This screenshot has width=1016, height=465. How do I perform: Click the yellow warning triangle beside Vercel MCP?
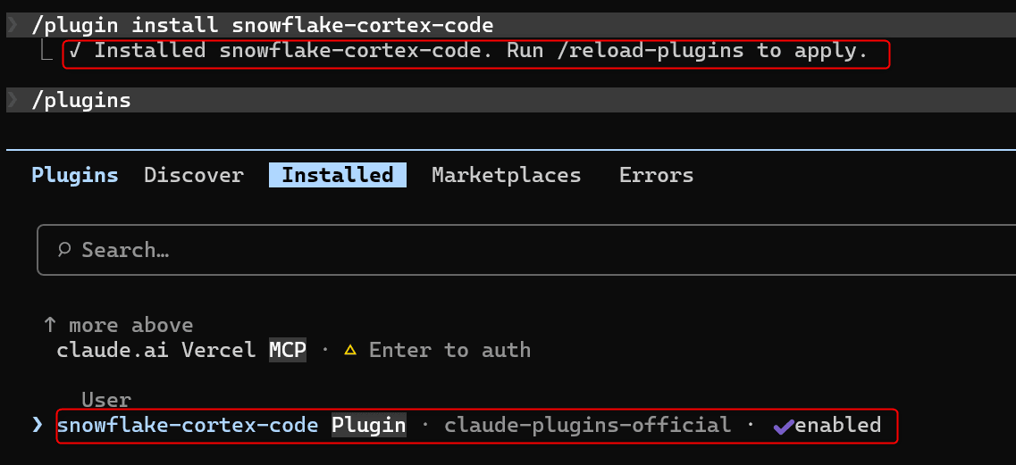350,351
